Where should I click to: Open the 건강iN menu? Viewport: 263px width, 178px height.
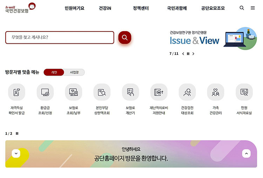(x=105, y=8)
